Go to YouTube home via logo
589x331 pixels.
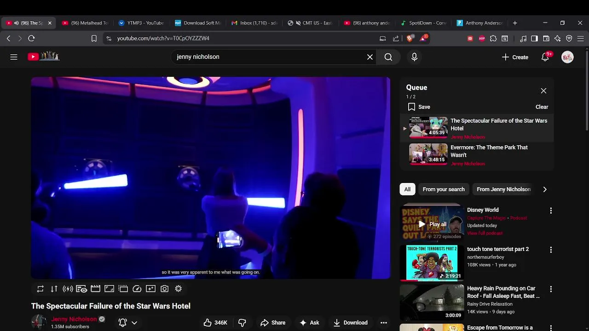[44, 57]
